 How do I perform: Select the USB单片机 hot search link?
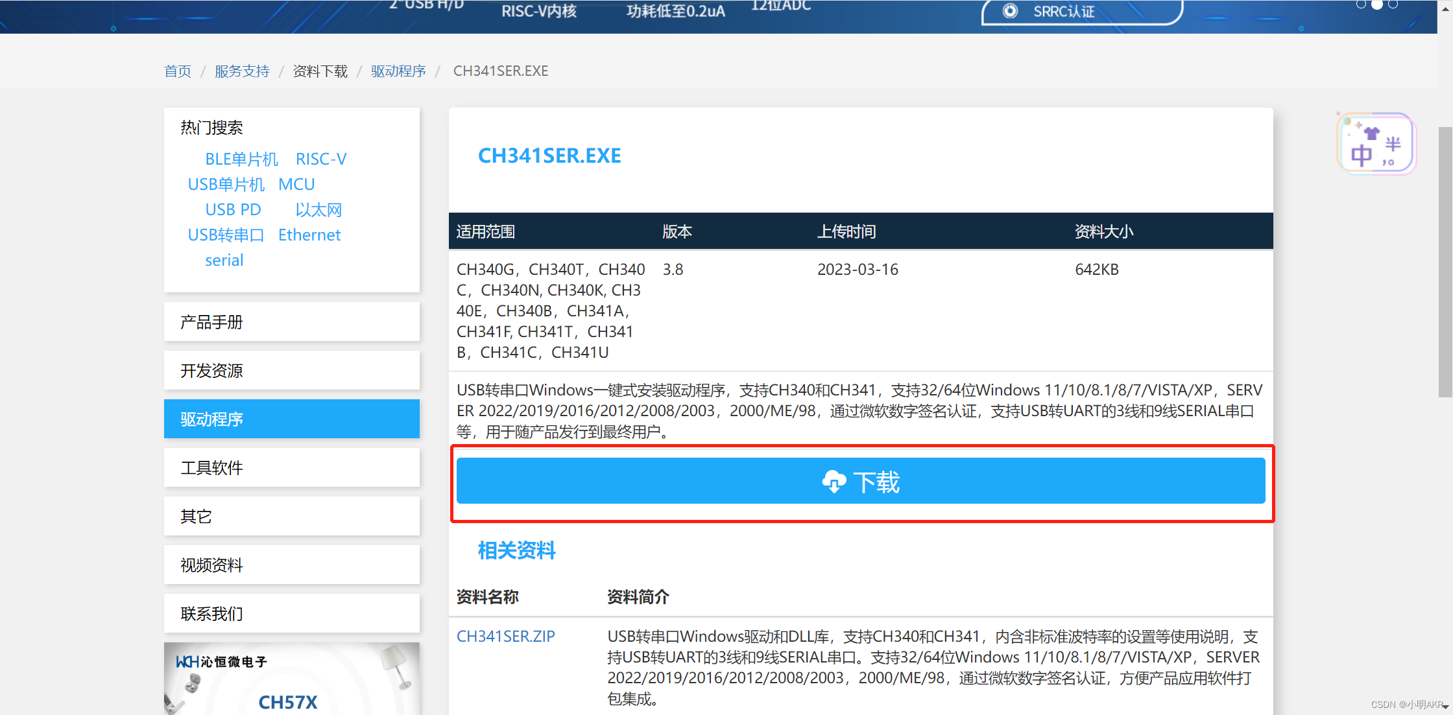pos(226,184)
